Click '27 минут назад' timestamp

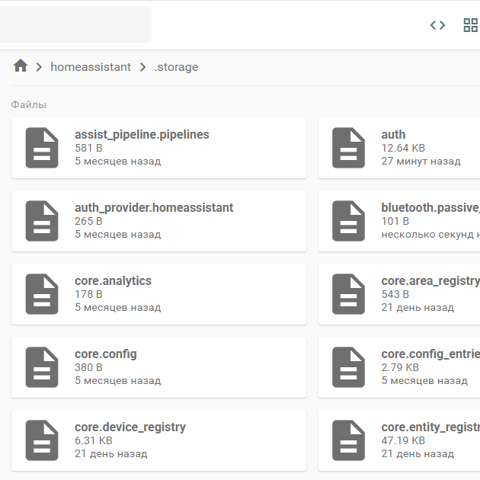(x=421, y=162)
